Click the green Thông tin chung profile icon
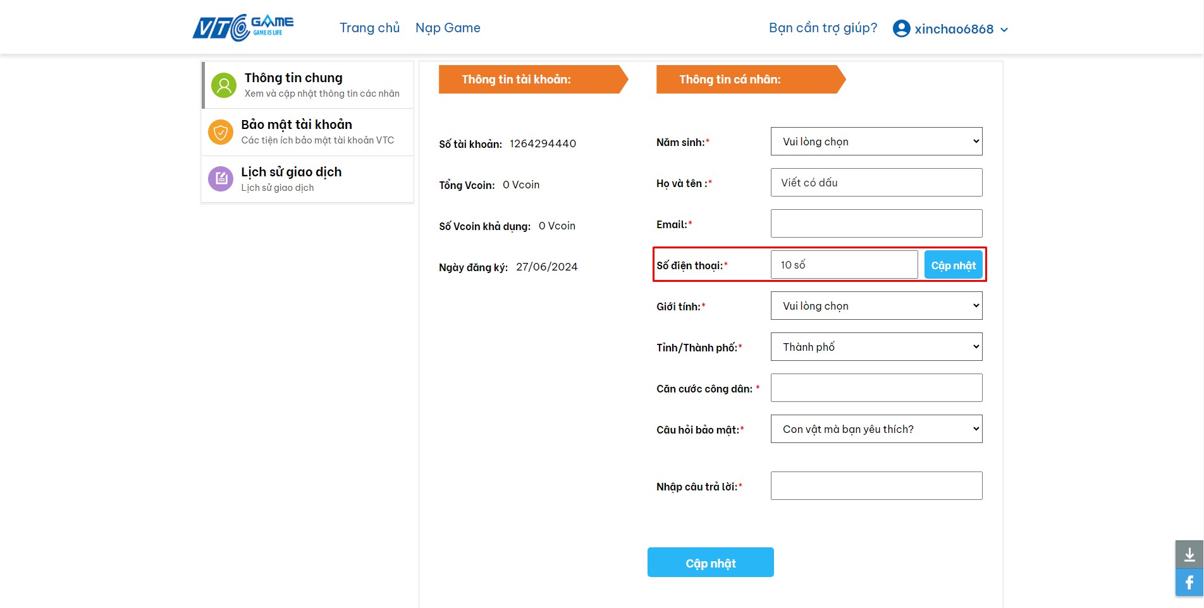 [223, 85]
